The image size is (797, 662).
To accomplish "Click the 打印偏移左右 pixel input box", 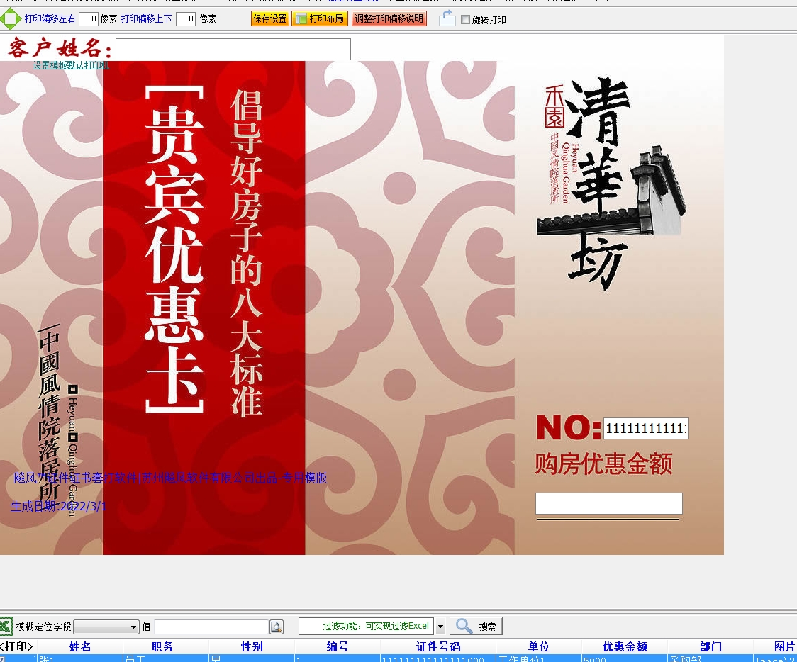I will 89,19.
